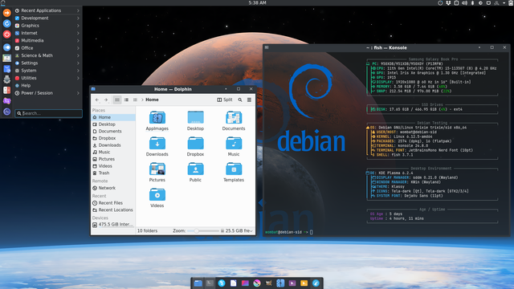Viewport: 514px width, 289px height.
Task: Switch Dolphin to details view mode
Action: (135, 100)
